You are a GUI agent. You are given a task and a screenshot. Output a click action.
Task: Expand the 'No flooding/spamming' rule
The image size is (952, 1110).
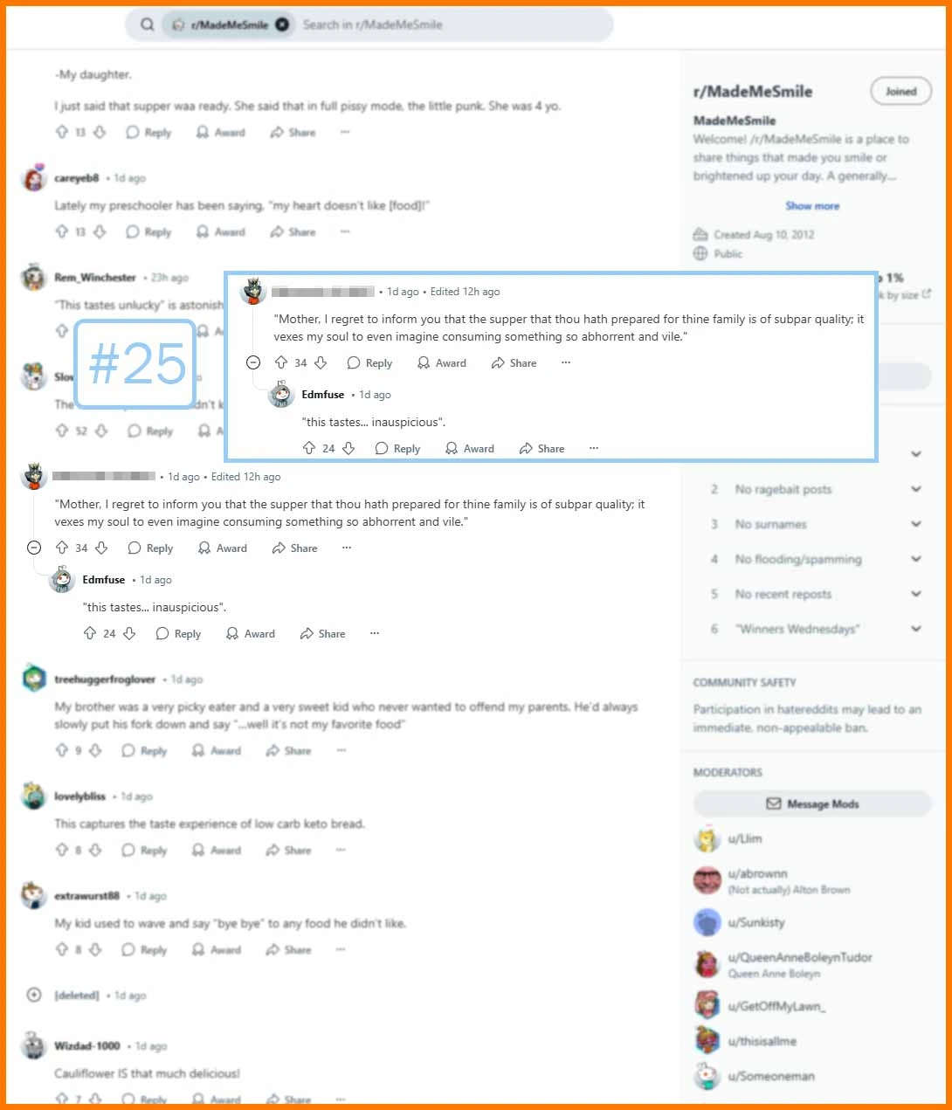[916, 559]
